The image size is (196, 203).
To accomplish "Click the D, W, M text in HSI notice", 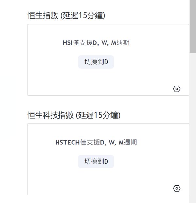I will (x=104, y=43).
